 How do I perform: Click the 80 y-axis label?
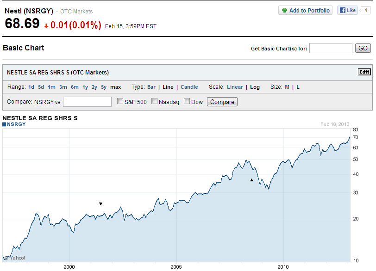pos(356,130)
